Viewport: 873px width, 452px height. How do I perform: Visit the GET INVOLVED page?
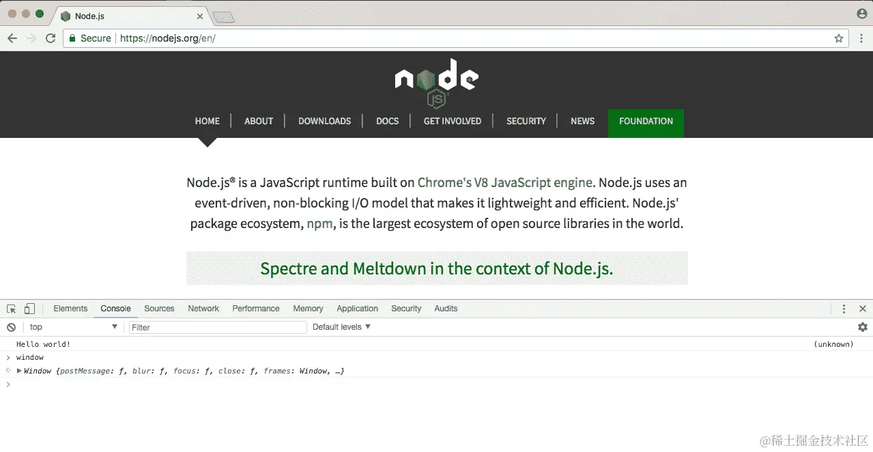click(x=453, y=122)
